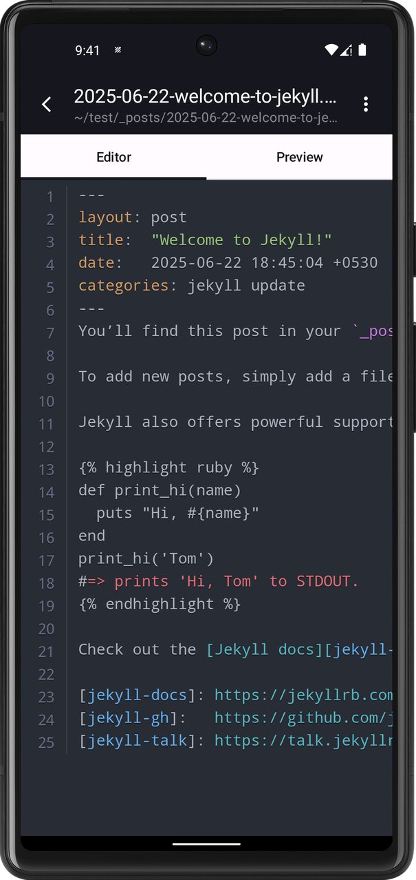The height and width of the screenshot is (880, 416).
Task: Click the def print_hi(name) code line
Action: (160, 490)
